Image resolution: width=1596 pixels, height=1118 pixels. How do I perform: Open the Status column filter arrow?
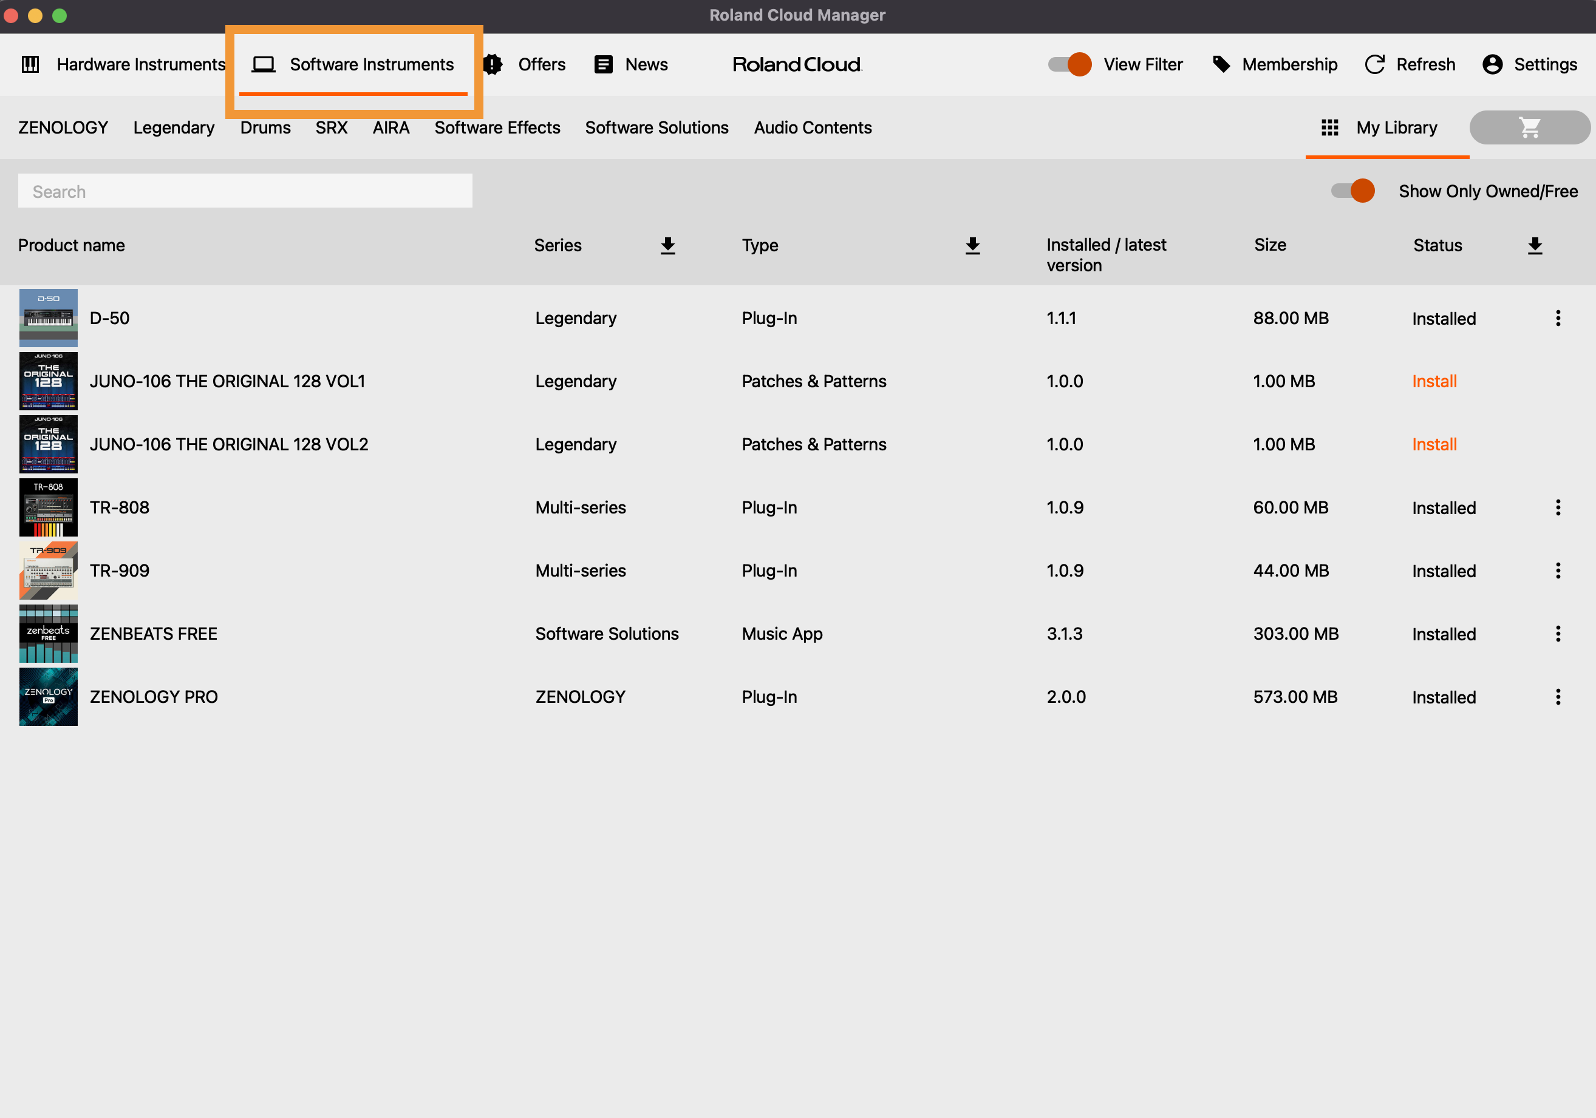[x=1534, y=245]
